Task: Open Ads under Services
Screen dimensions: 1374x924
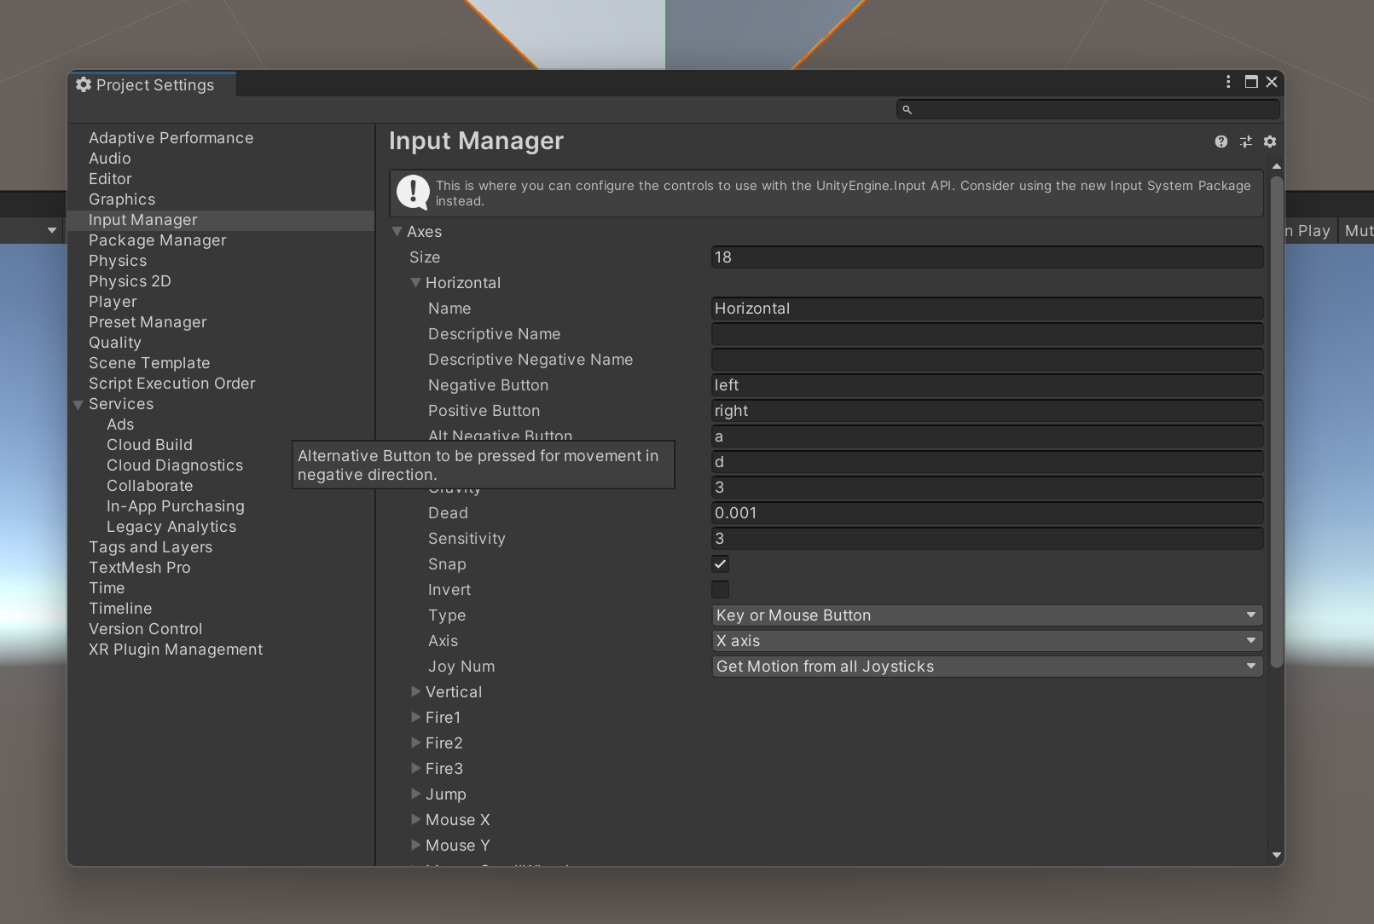Action: (120, 424)
